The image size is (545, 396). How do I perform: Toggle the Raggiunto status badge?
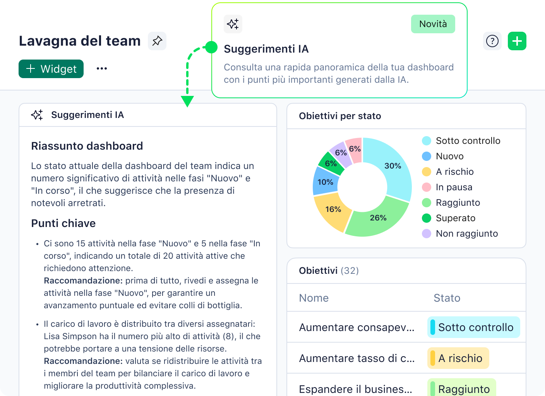click(x=461, y=389)
